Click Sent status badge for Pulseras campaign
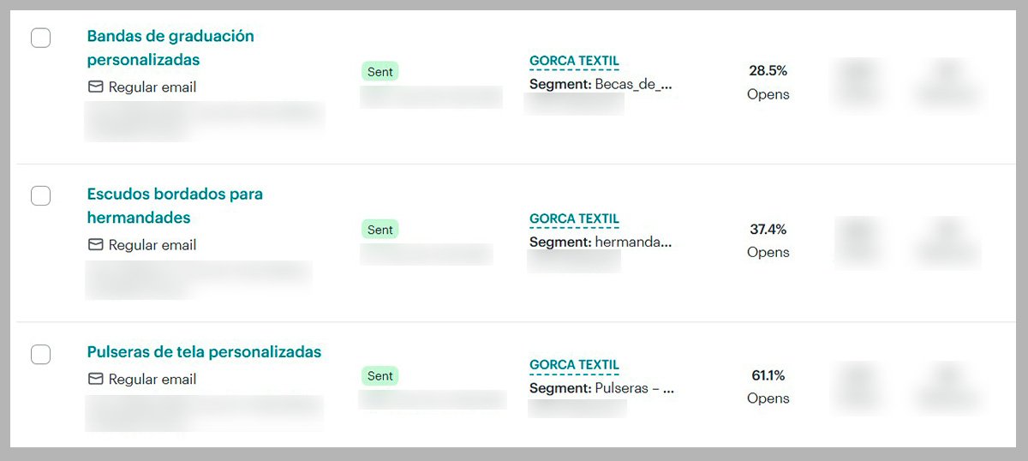This screenshot has width=1028, height=461. tap(380, 376)
